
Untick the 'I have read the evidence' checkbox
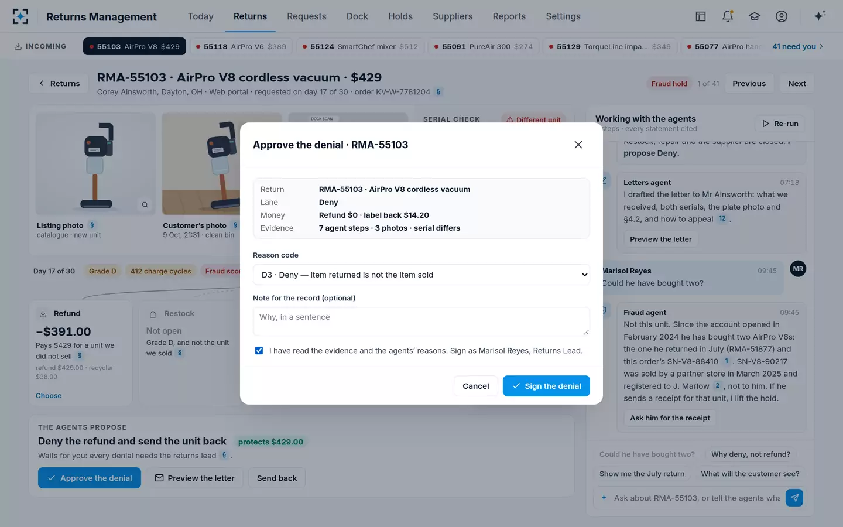(x=259, y=351)
